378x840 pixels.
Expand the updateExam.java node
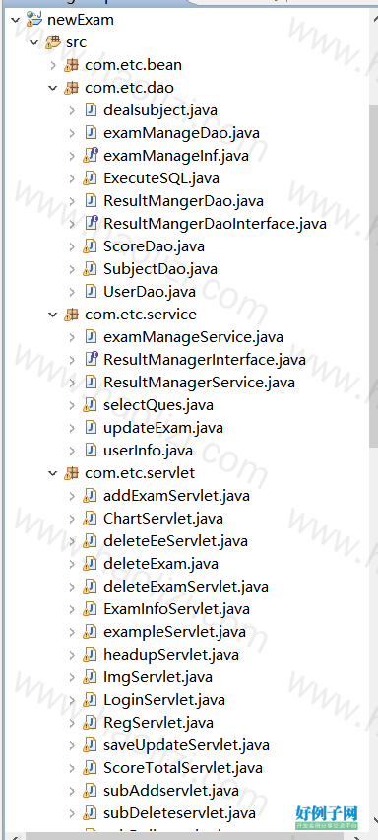[72, 428]
